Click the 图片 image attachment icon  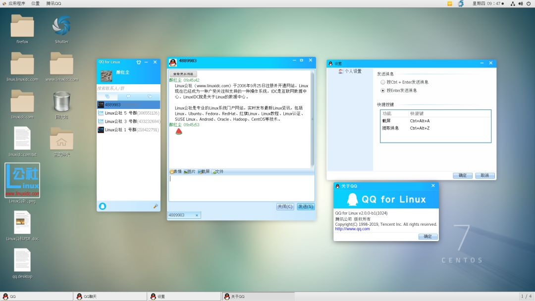click(189, 171)
